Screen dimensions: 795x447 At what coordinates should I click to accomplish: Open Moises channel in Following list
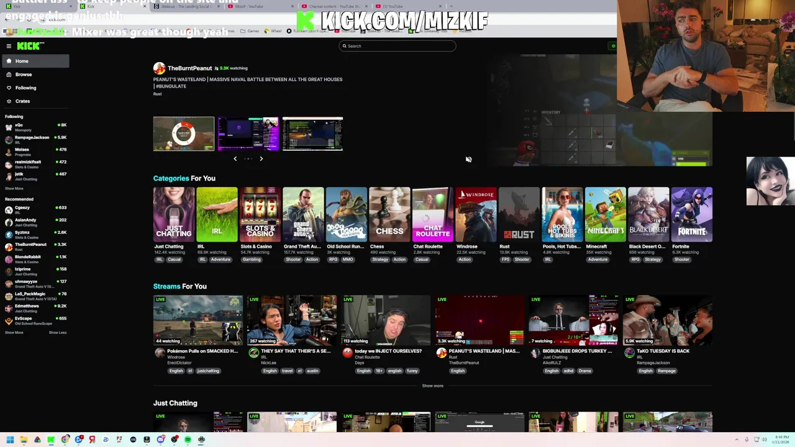pos(35,152)
